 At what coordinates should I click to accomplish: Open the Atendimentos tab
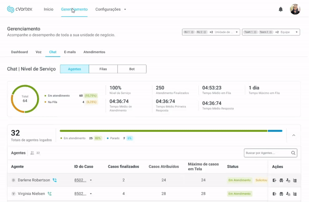pyautogui.click(x=94, y=52)
